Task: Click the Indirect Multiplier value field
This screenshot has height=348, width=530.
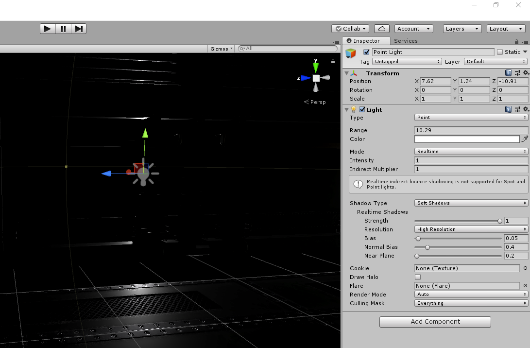Action: pos(471,169)
